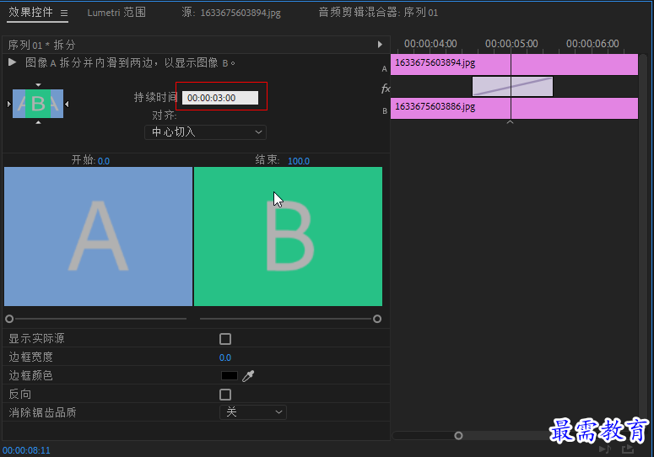Click the timeline zoom scrollbar handle
This screenshot has height=457, width=654.
pos(458,436)
